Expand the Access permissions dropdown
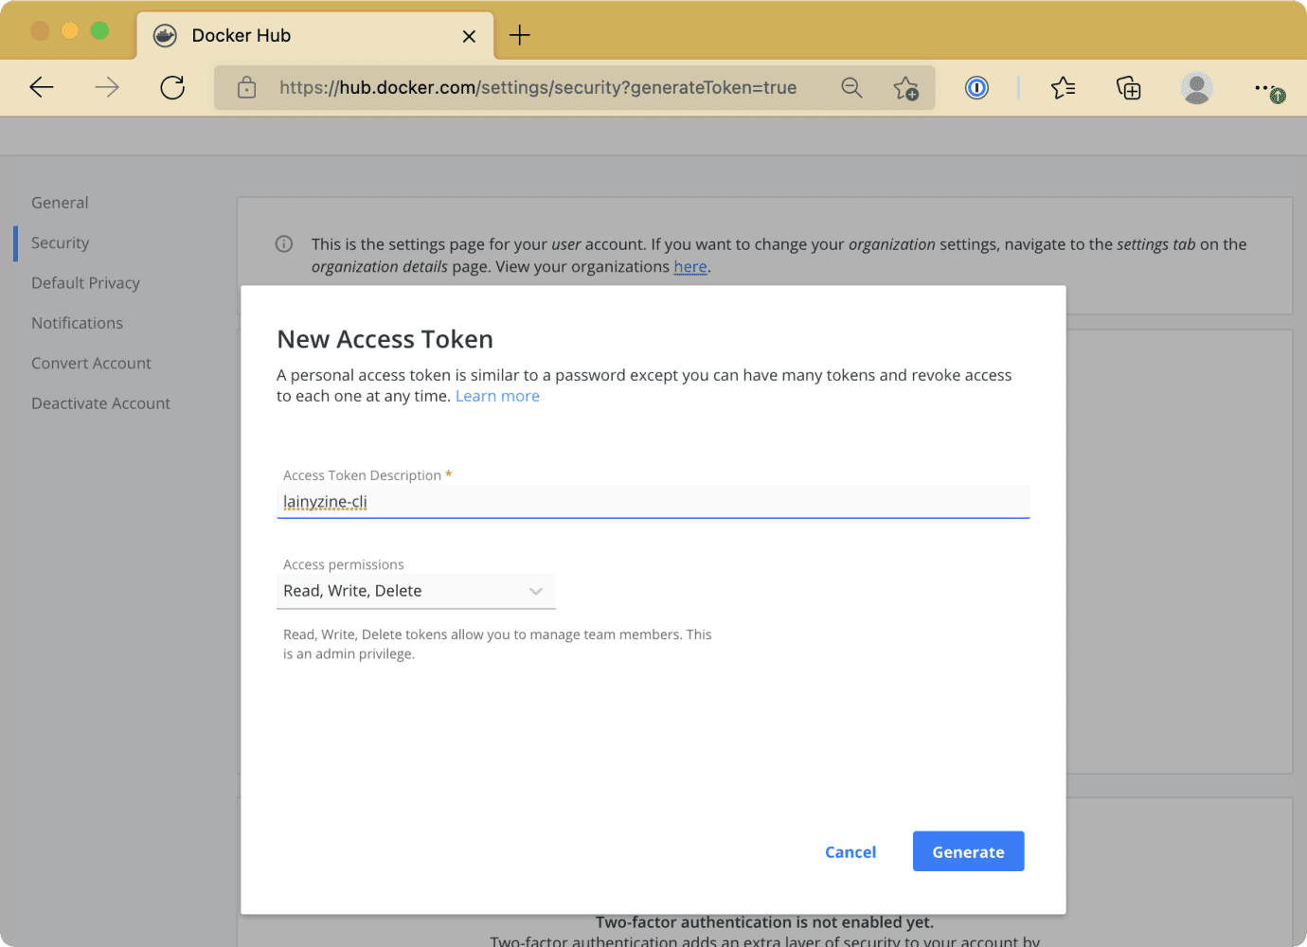The height and width of the screenshot is (947, 1307). pos(416,591)
